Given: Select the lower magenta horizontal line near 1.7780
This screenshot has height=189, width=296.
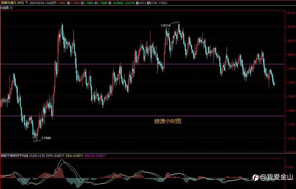Looking at the screenshot, I should (143, 116).
